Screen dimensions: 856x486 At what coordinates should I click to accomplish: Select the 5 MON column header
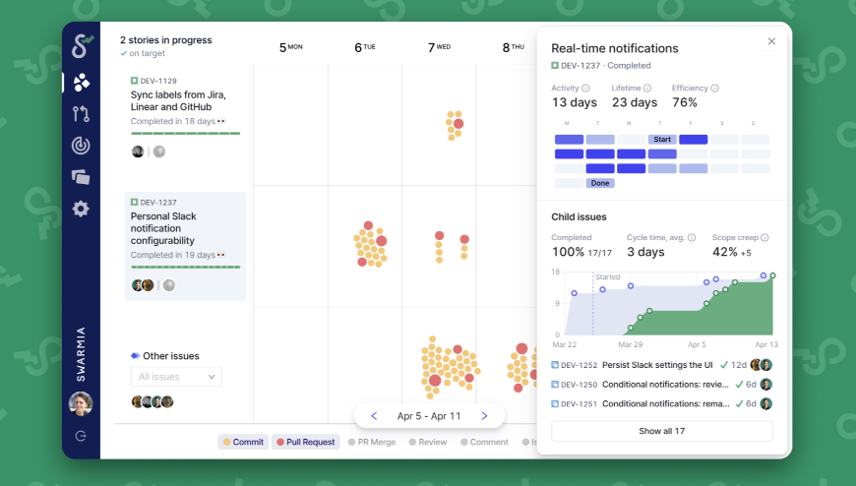pos(291,47)
